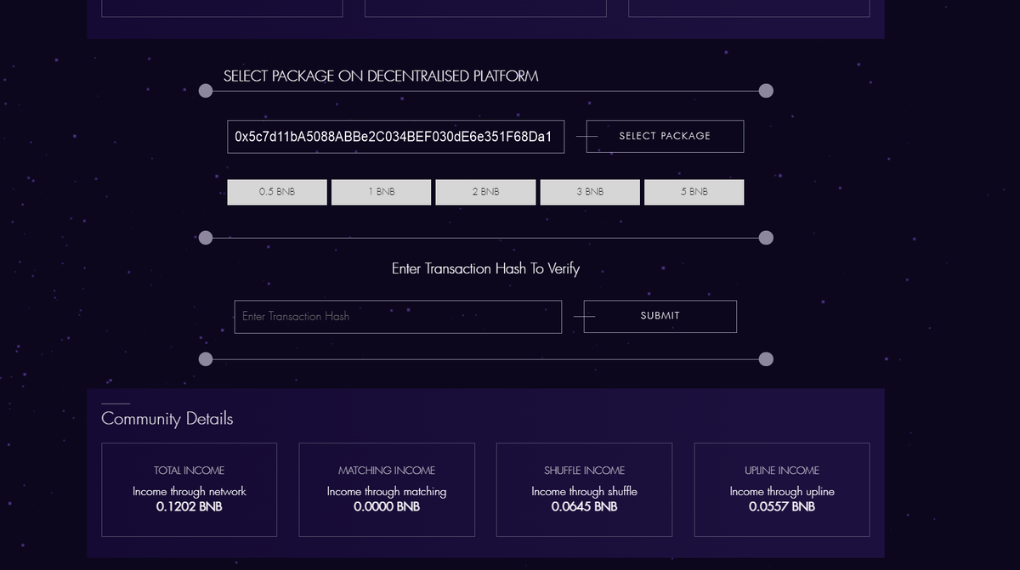Select the 2 BNB package
Screen dimensions: 1020x570
485,192
